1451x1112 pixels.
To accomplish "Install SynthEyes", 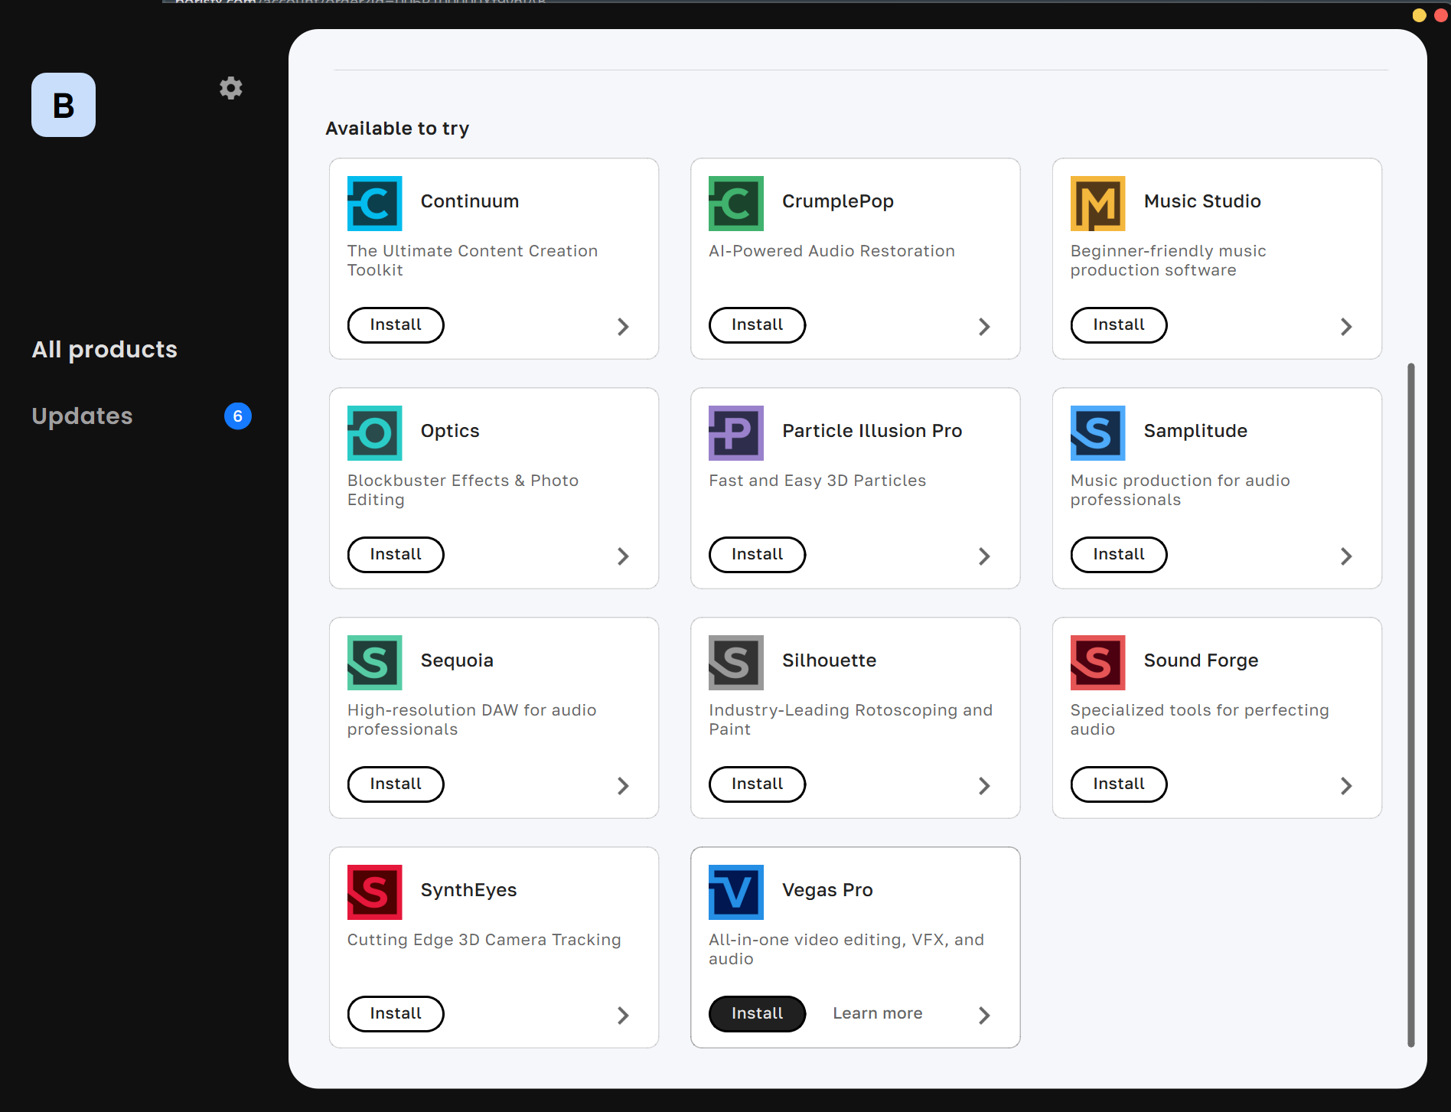I will tap(396, 1014).
